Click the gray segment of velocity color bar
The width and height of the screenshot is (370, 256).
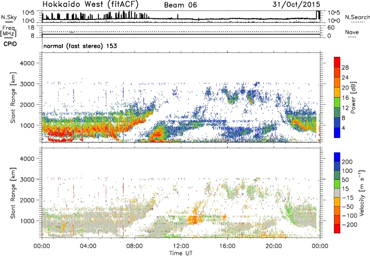337,193
